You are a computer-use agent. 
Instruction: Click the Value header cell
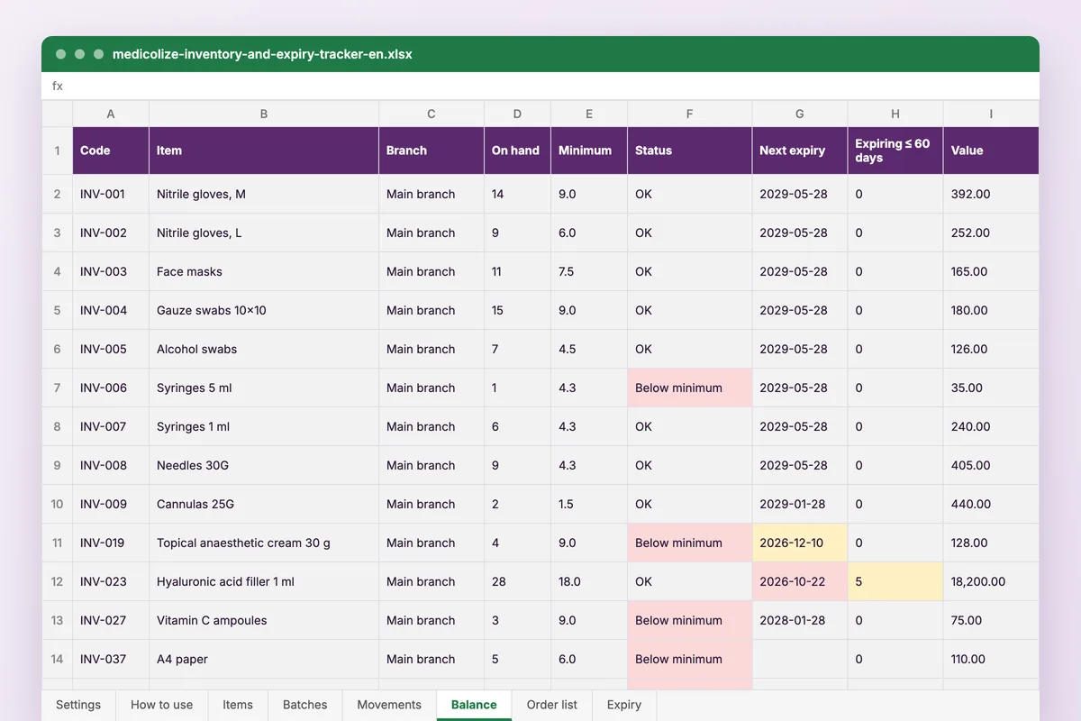coord(991,151)
